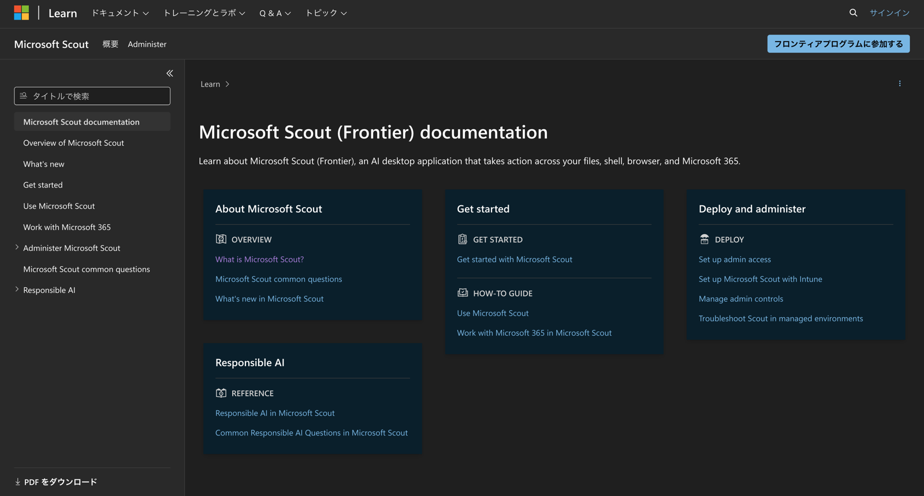Click the Learn breadcrumb link
Viewport: 924px width, 496px height.
point(210,84)
